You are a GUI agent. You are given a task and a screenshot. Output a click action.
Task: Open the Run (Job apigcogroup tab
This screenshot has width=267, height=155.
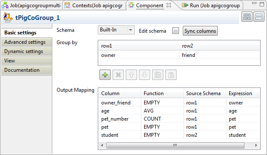pos(211,6)
